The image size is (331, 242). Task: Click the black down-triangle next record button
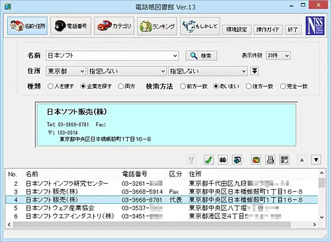[x=316, y=160]
